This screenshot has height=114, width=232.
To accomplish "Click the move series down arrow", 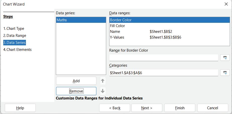I will click(103, 91).
